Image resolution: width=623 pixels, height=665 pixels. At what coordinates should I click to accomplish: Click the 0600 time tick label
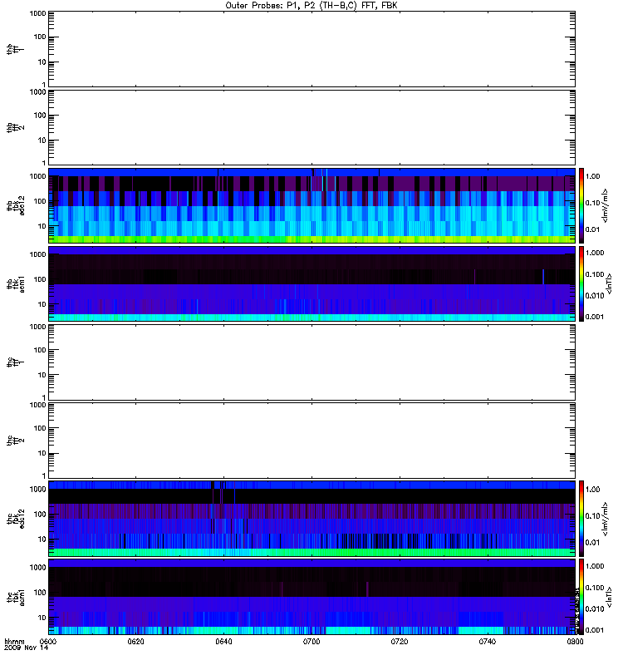47,642
